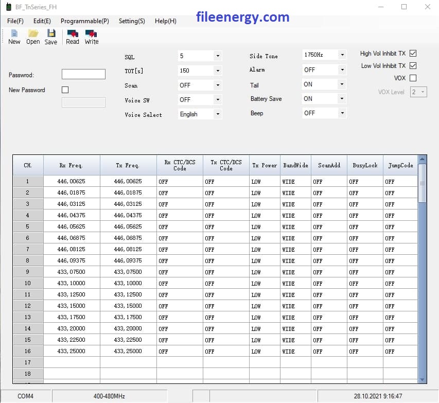
Task: Click Rx Freq cell of channel 1
Action: pyautogui.click(x=72, y=181)
